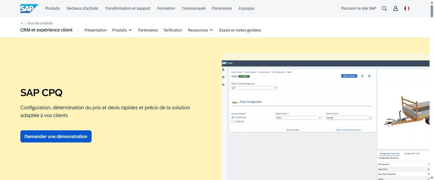Open the À propos menu
The height and width of the screenshot is (180, 434).
pos(246,8)
